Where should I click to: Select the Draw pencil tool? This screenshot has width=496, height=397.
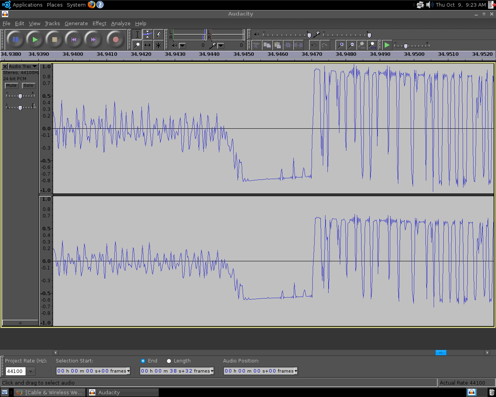(158, 34)
